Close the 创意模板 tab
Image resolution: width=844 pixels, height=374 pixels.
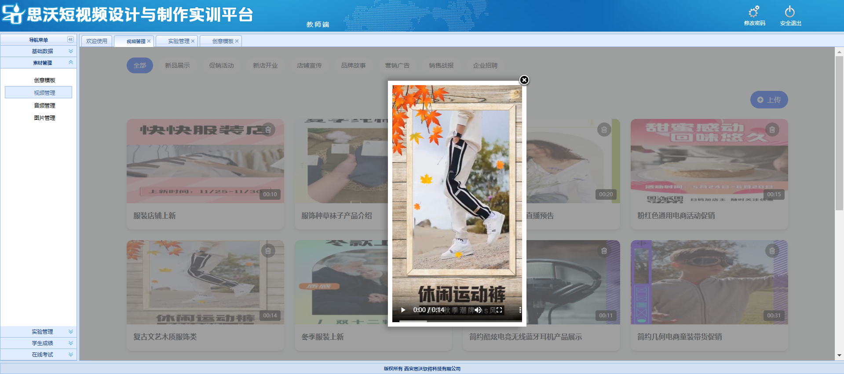(237, 41)
